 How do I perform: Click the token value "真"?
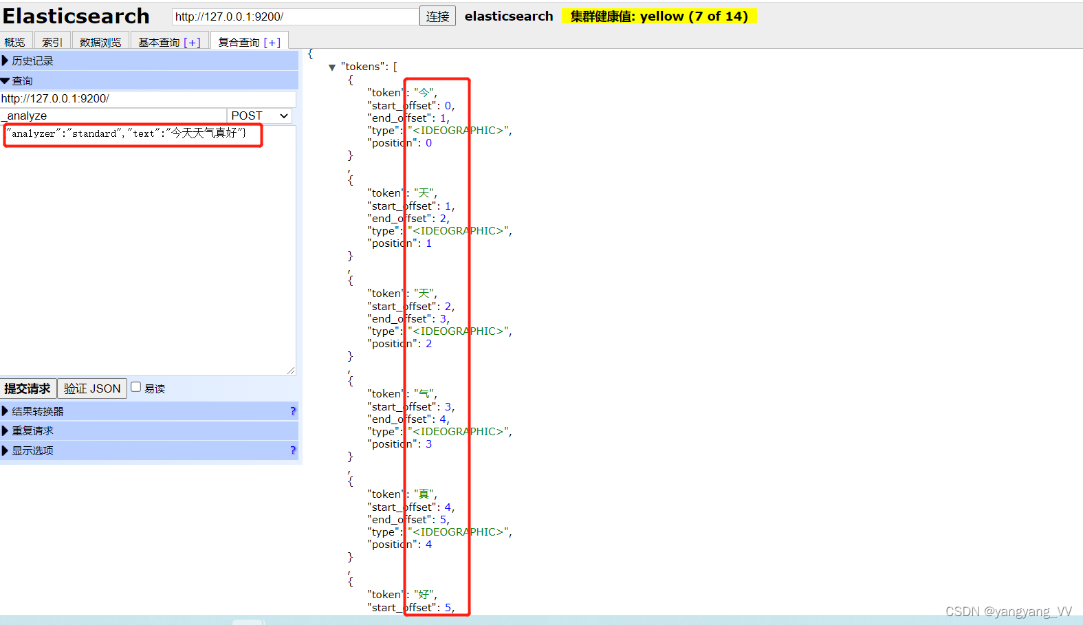(x=424, y=494)
